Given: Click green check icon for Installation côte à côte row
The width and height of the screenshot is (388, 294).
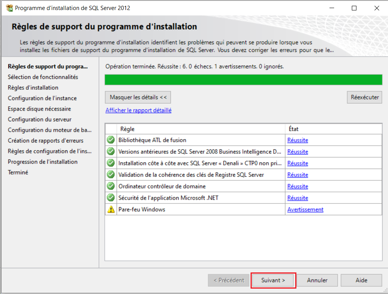Looking at the screenshot, I should click(x=110, y=163).
